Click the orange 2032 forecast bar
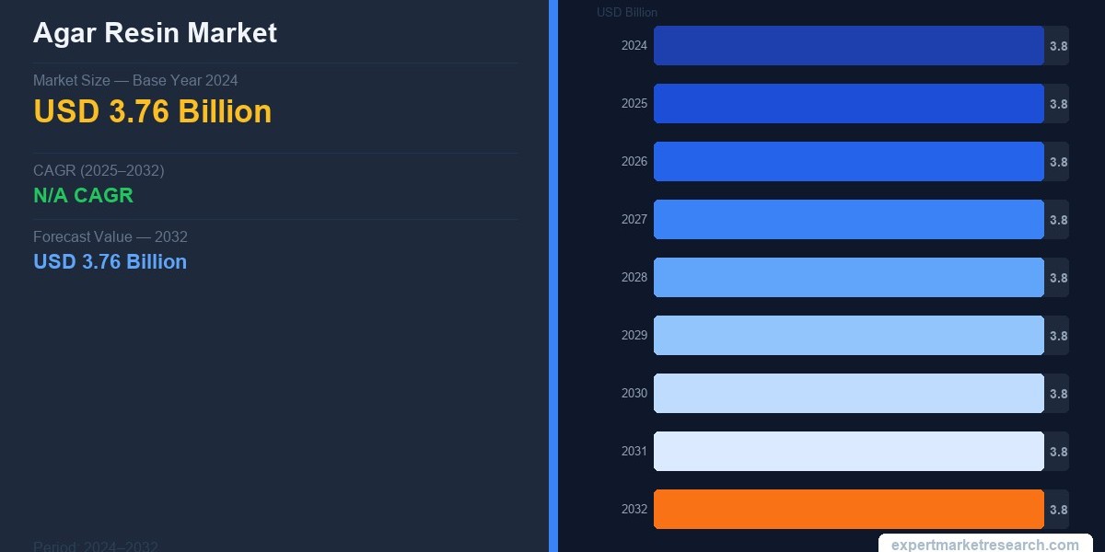 click(x=848, y=510)
